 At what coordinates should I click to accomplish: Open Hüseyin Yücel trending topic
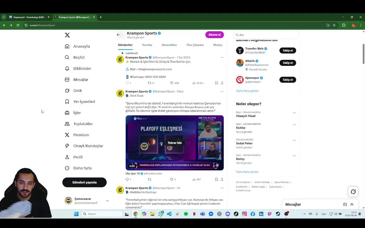(246, 116)
